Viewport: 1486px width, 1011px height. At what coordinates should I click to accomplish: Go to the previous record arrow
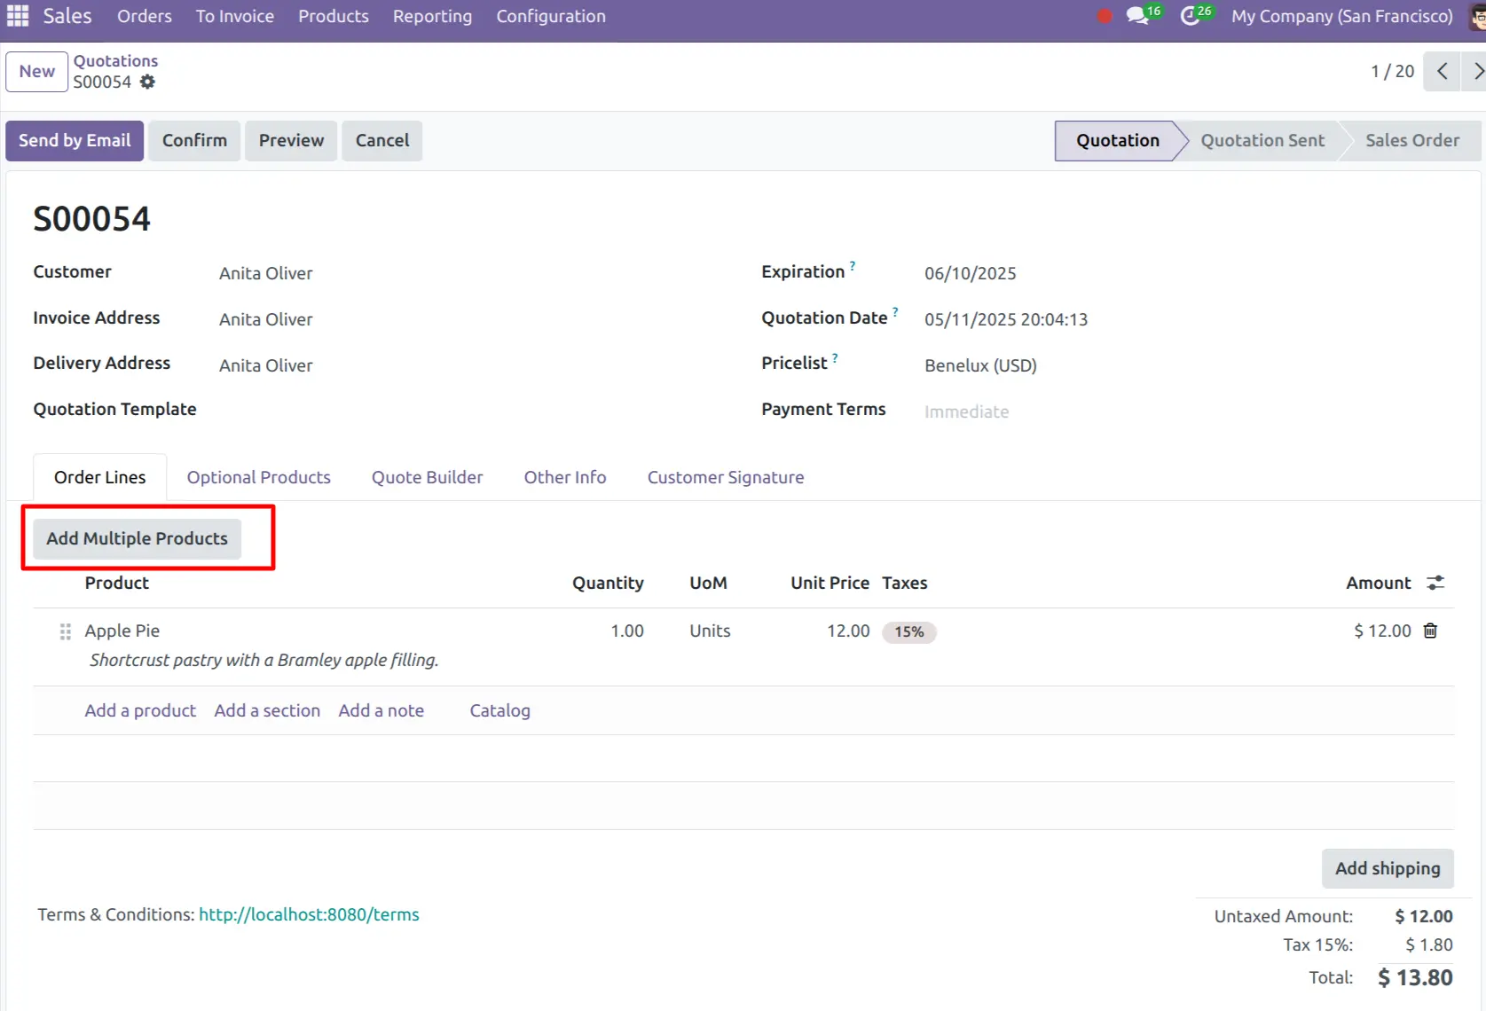pos(1443,71)
